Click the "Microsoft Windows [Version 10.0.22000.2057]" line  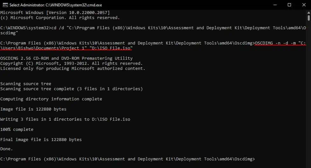(55, 12)
